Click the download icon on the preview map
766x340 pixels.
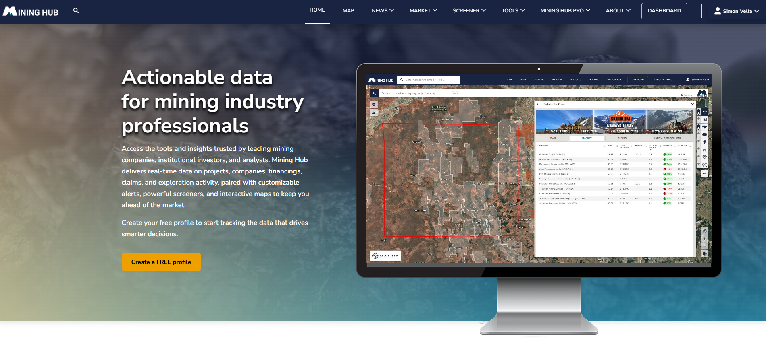click(374, 113)
